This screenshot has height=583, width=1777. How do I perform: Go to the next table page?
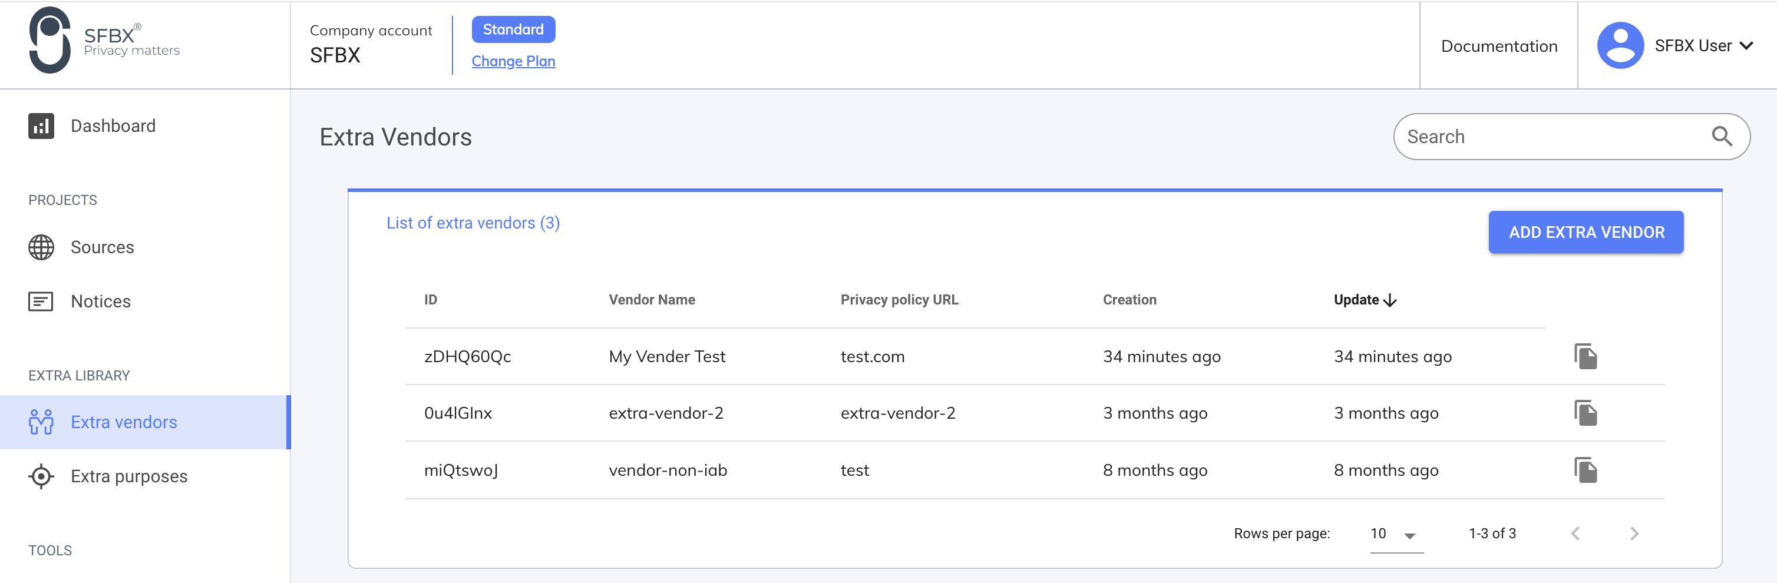1633,534
